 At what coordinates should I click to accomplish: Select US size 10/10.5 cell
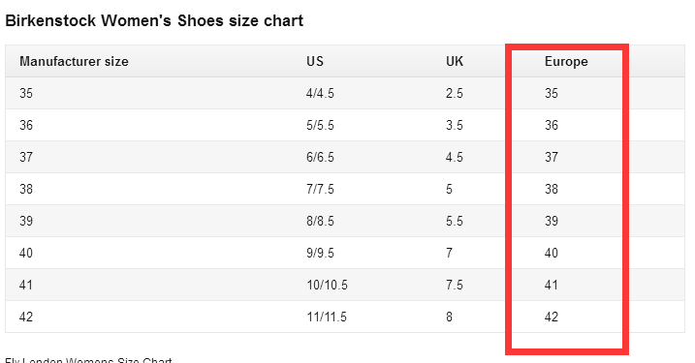(327, 285)
